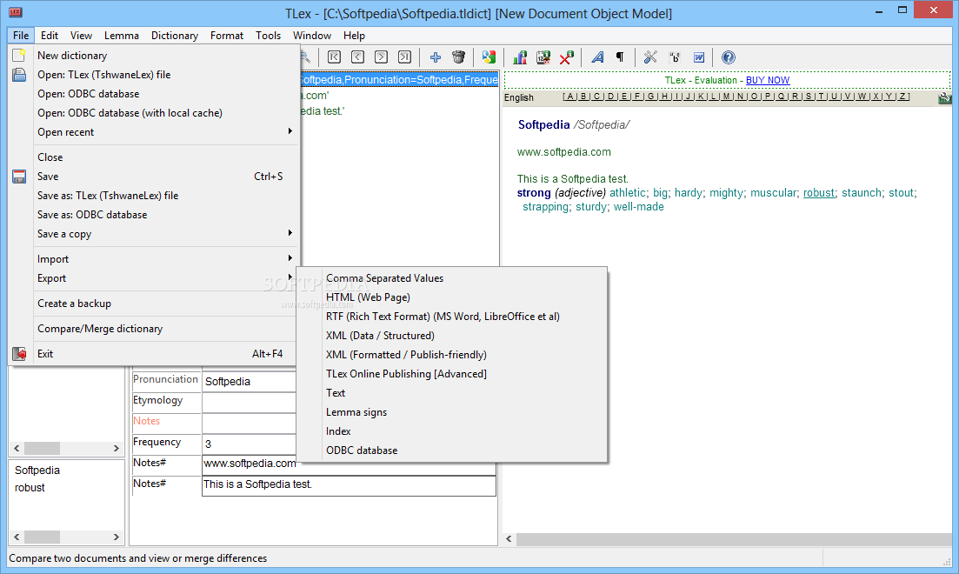Click the calendar info toolbar icon
Viewport: 959px width, 574px height.
tap(543, 57)
